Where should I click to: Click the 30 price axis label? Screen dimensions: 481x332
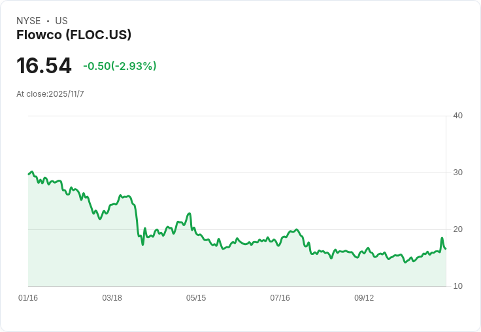coord(457,173)
